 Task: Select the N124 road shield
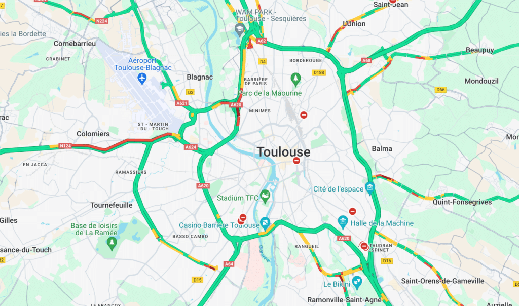tap(65, 146)
